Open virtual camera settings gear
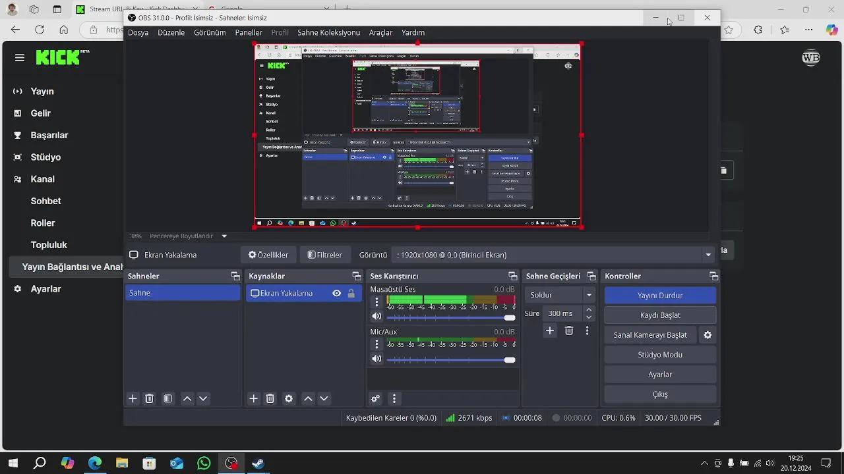This screenshot has height=474, width=844. point(708,335)
